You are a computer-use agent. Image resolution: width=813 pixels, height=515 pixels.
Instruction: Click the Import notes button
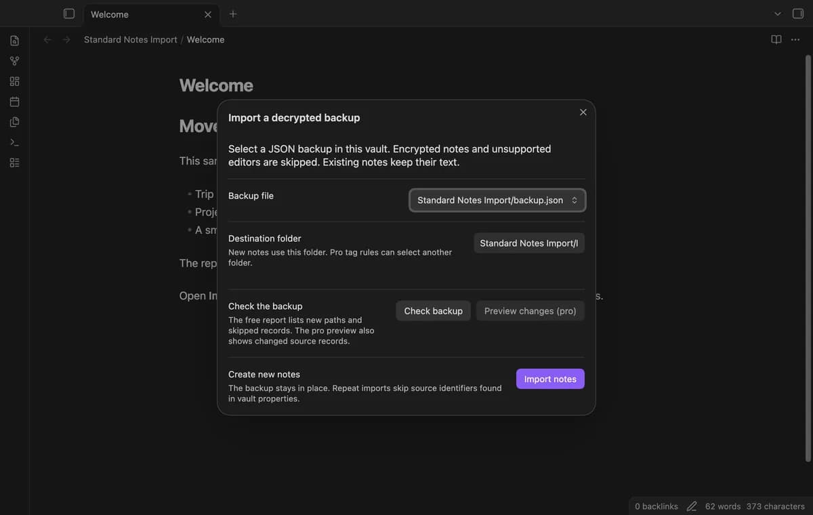tap(550, 379)
